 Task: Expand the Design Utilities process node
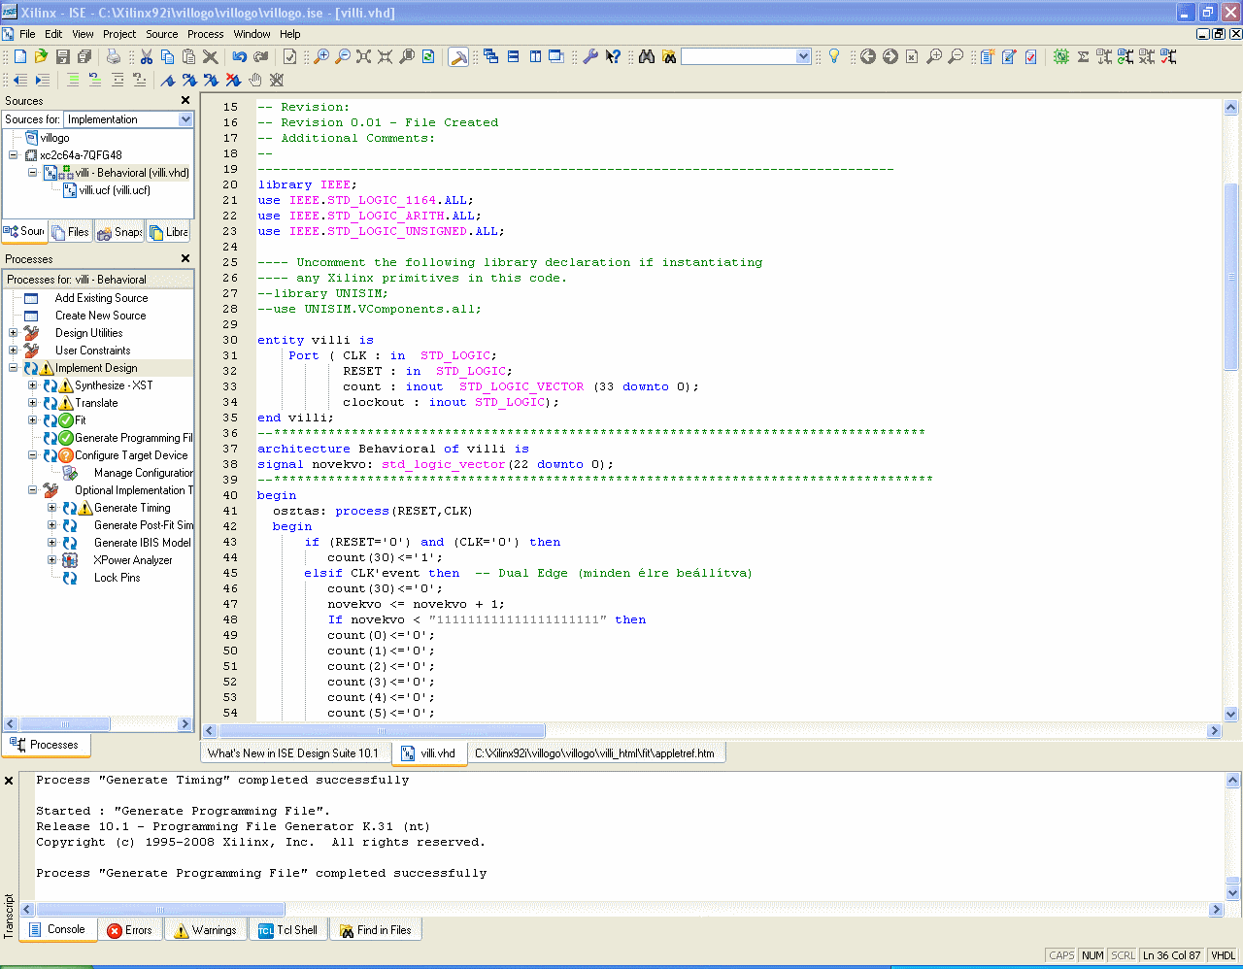(14, 333)
